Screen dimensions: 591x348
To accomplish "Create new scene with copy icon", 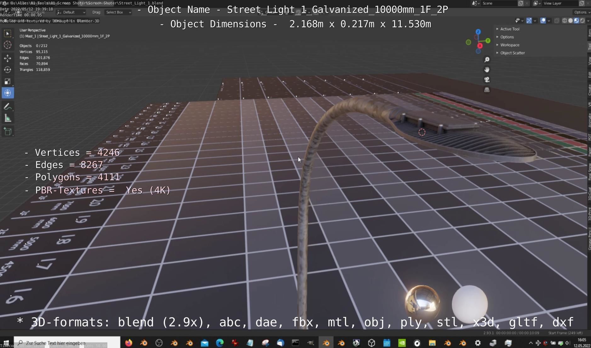I will 520,3.
